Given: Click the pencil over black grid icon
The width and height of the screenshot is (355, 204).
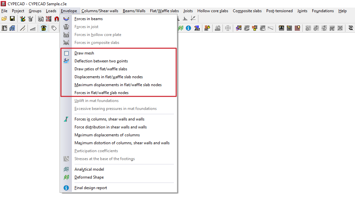Looking at the screenshot, I should point(289,28).
